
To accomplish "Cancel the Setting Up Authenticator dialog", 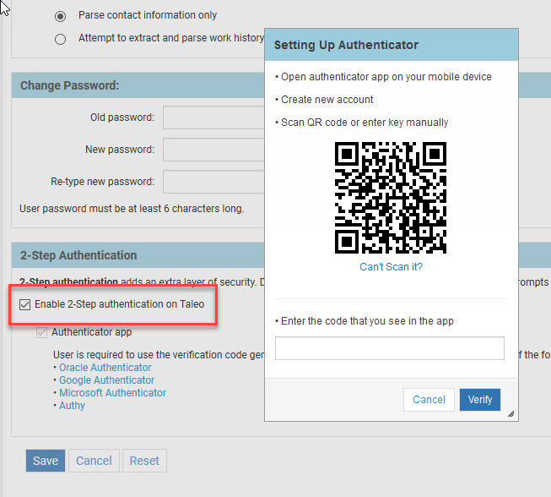I will (429, 400).
